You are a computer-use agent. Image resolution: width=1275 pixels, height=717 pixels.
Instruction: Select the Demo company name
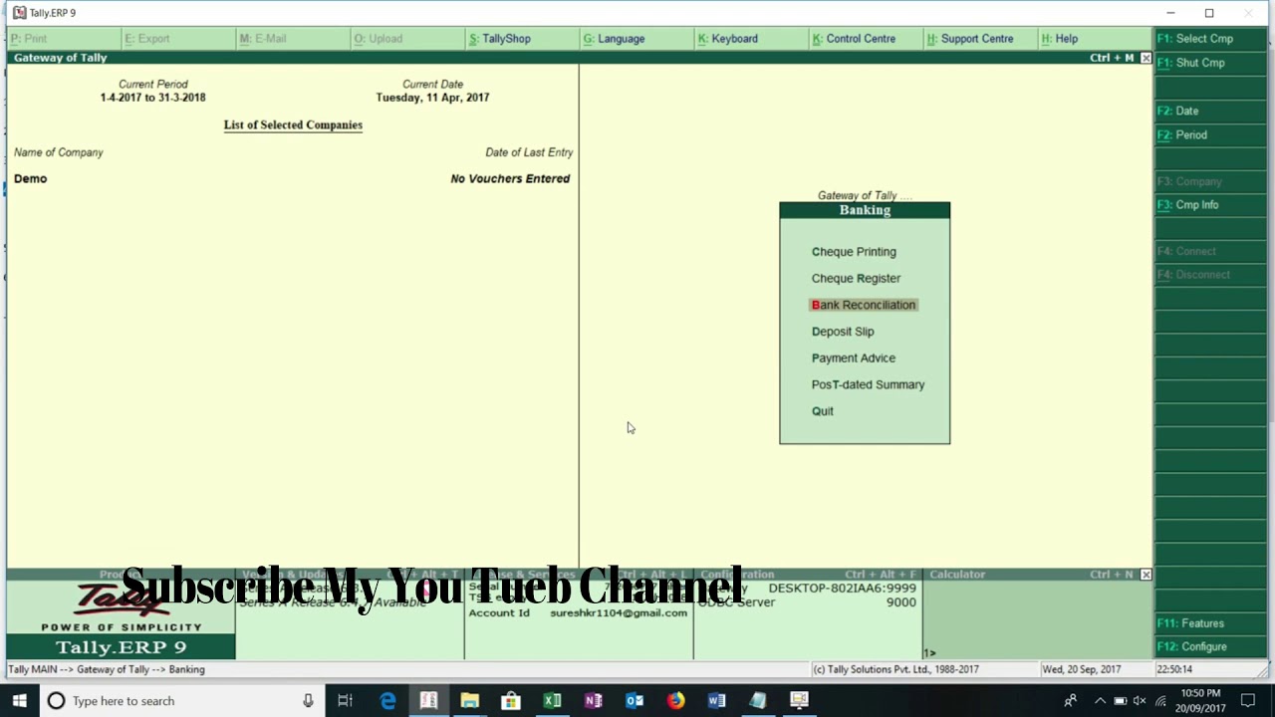point(30,178)
